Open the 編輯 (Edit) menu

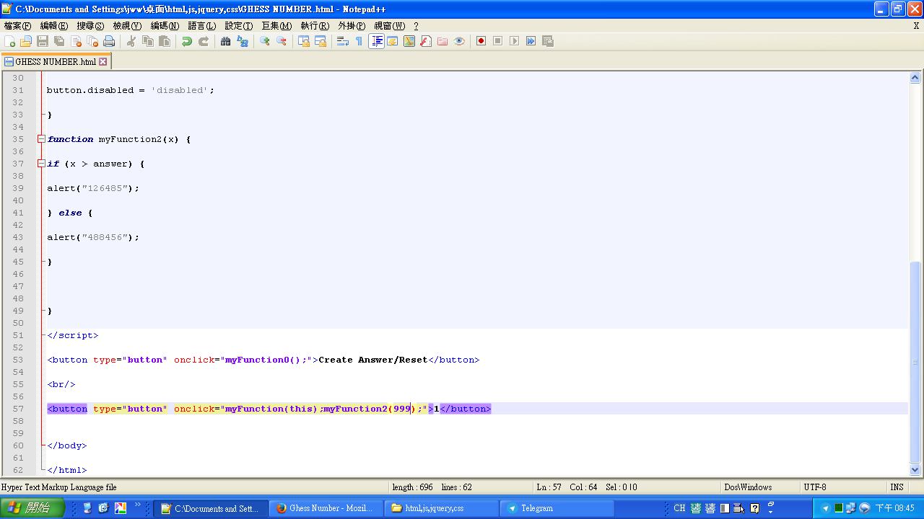point(54,26)
